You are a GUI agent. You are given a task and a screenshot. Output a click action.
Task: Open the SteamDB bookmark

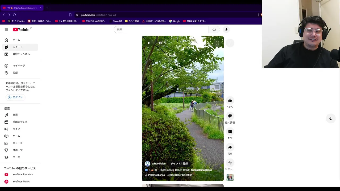click(x=116, y=21)
